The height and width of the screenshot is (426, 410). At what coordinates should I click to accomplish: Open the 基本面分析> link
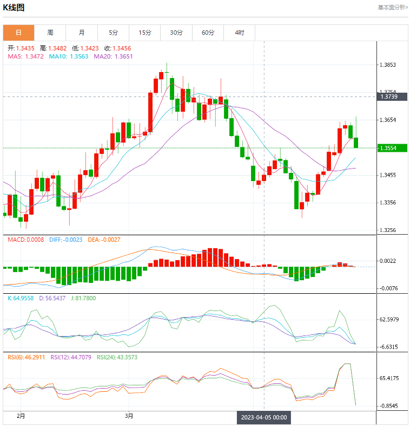click(393, 8)
